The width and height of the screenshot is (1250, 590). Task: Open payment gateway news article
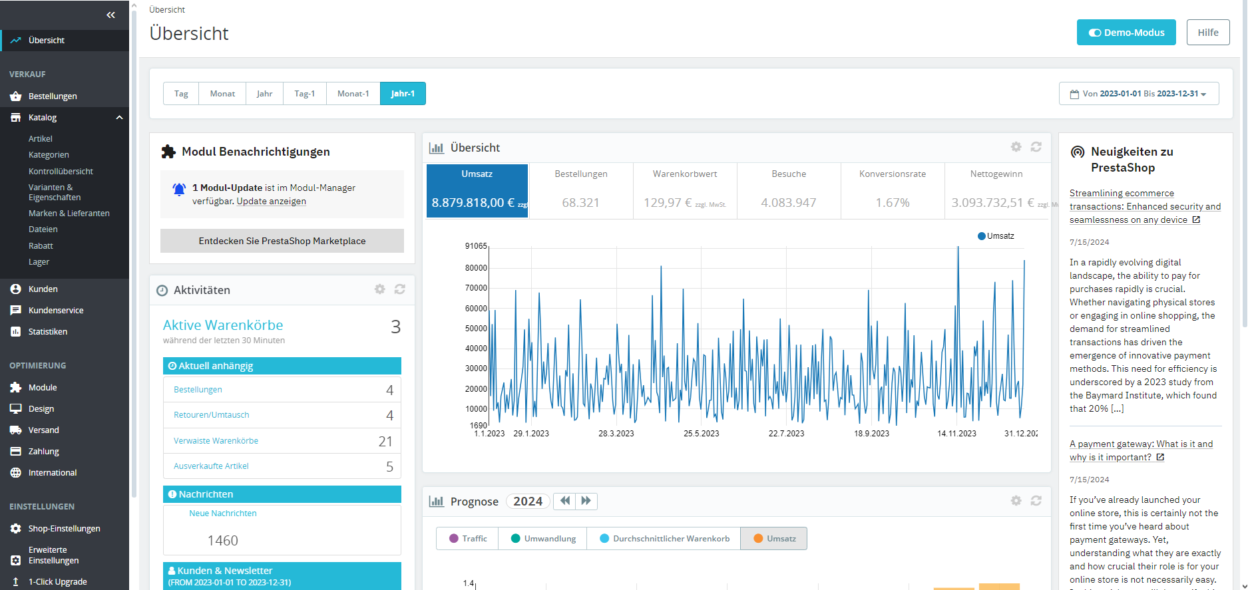(1141, 451)
